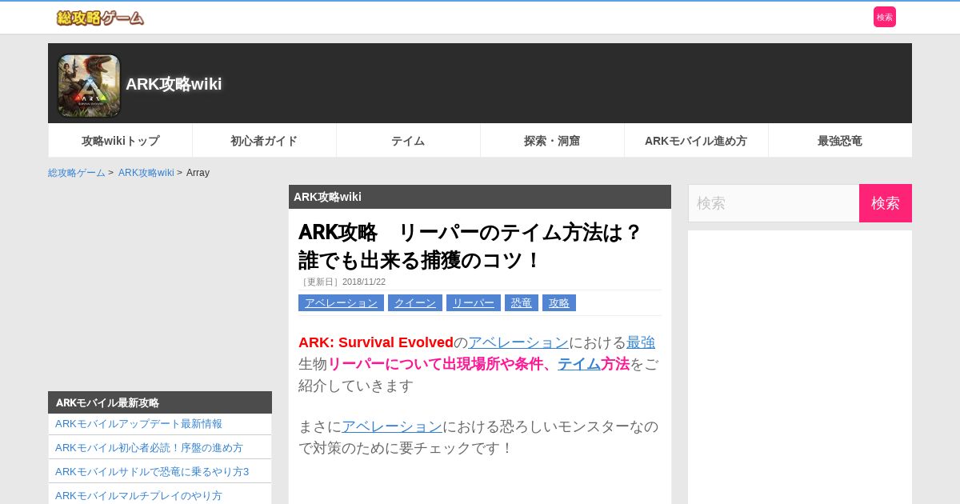This screenshot has width=960, height=504.
Task: Open the ARKモバイル進め方 menu item
Action: (x=696, y=141)
